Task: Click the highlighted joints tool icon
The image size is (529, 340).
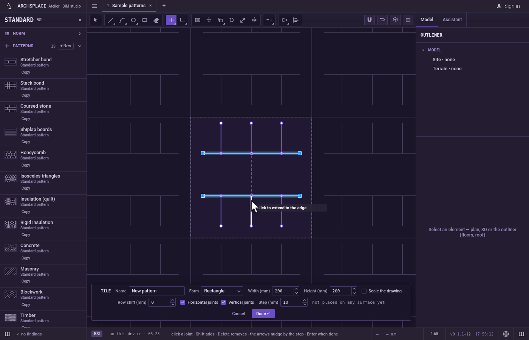Action: pos(171,20)
